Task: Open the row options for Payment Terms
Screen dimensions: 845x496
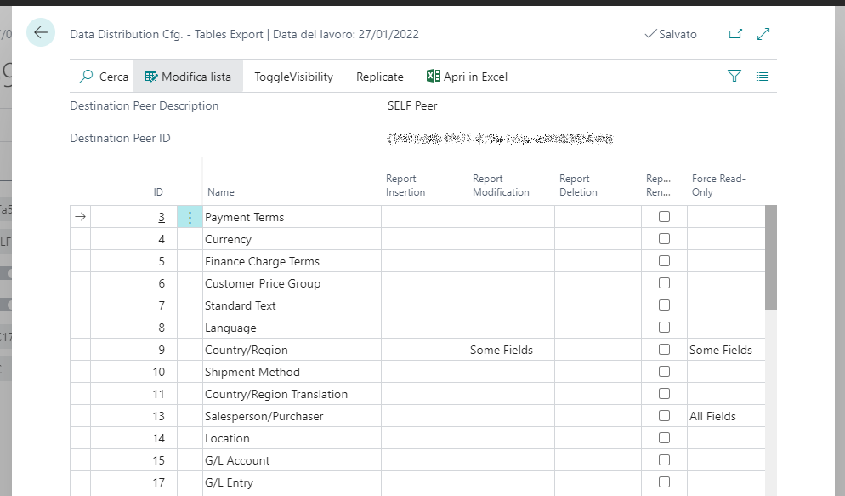Action: tap(190, 218)
